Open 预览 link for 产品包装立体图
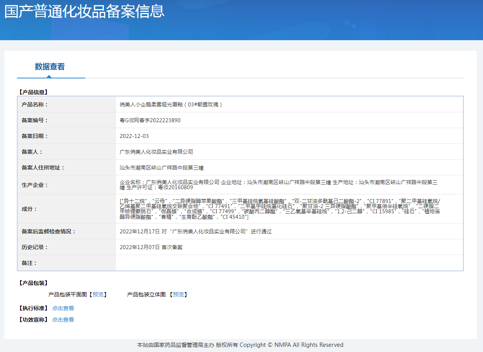This screenshot has height=352, width=483. point(178,294)
